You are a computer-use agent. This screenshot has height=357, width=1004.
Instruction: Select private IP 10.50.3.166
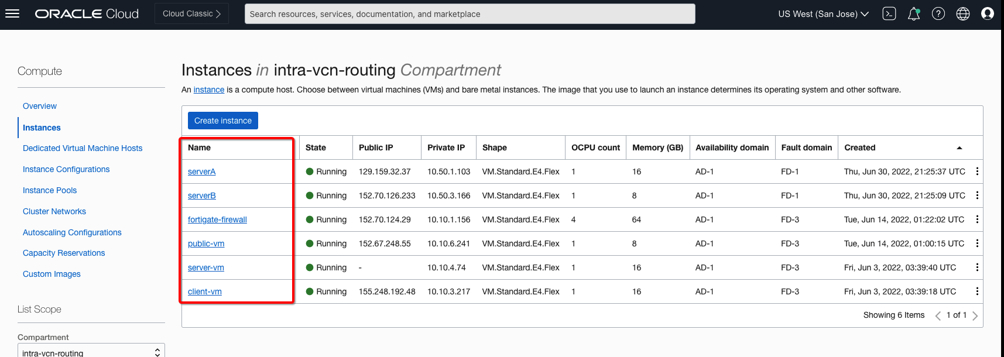click(449, 195)
